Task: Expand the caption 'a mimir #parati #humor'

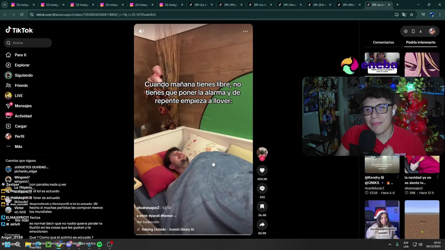Action: [x=156, y=216]
